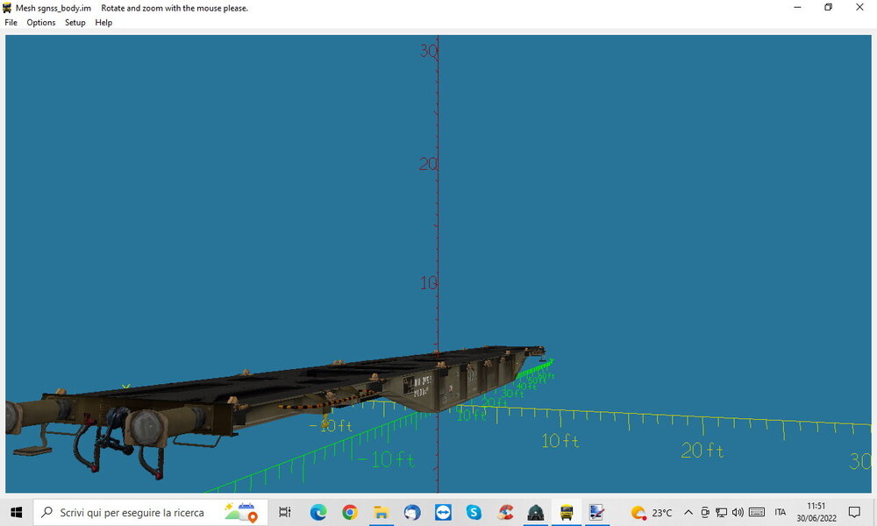Click the round buffer on the wagon end
The width and height of the screenshot is (877, 526).
pos(146,428)
